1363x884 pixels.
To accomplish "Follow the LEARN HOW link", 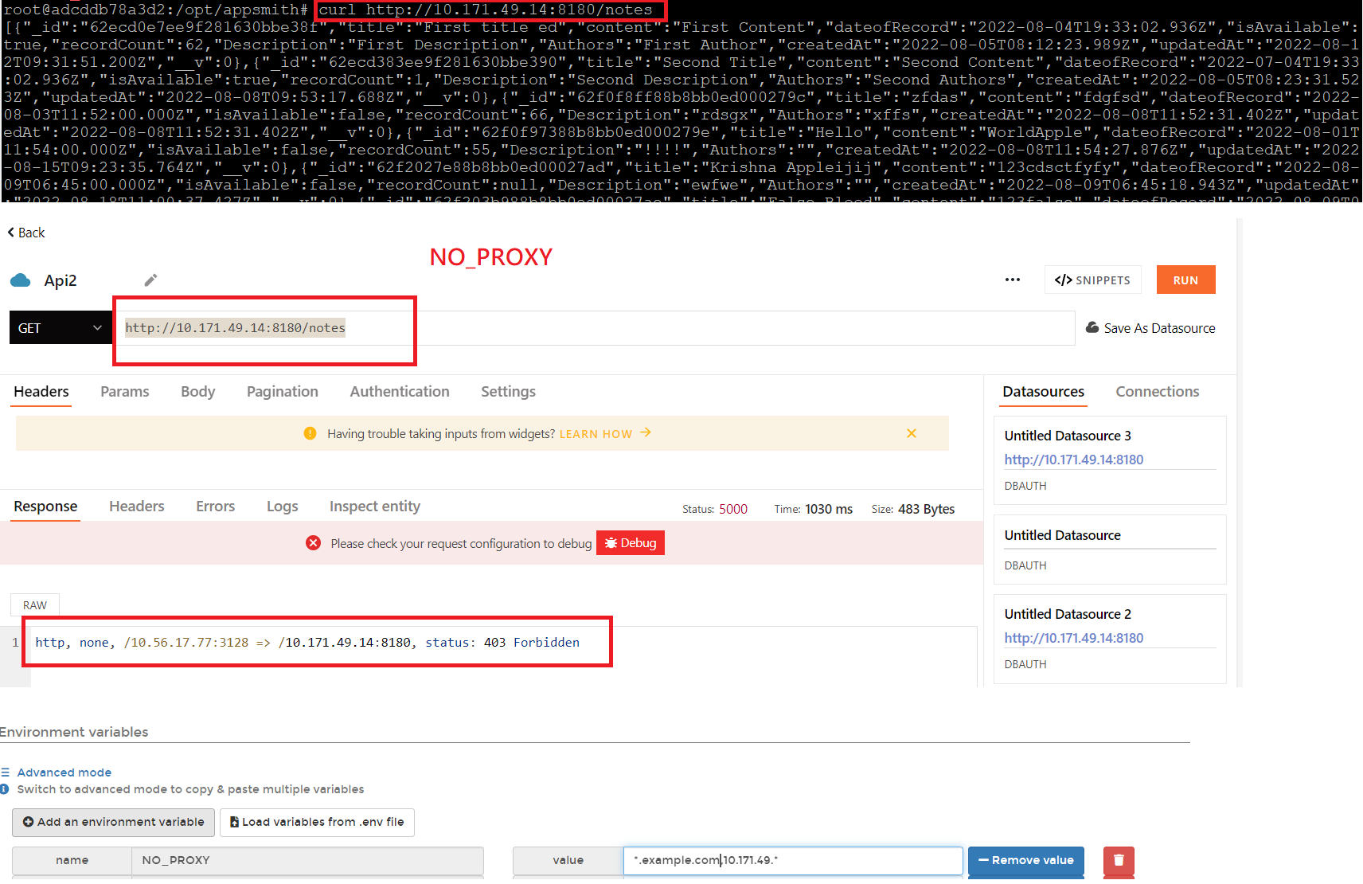I will click(x=605, y=433).
